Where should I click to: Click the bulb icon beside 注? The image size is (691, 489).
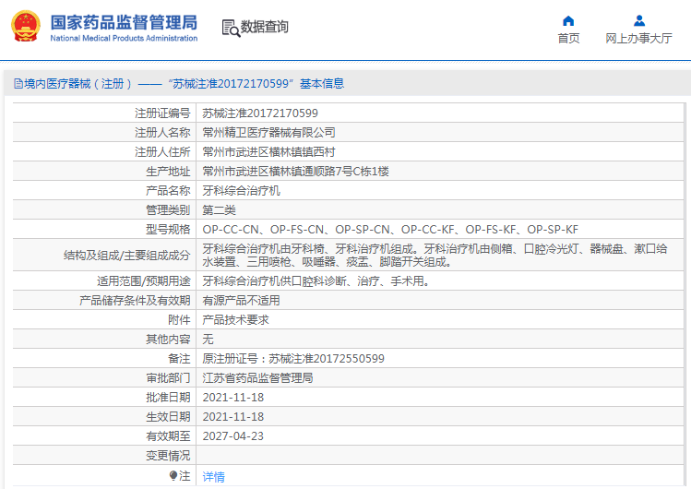(173, 475)
